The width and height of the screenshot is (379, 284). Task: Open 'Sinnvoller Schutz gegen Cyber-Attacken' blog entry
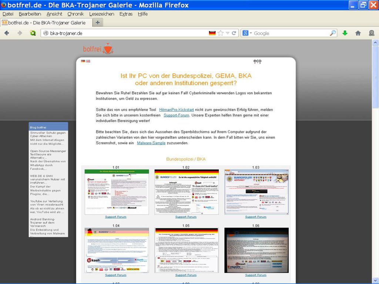pyautogui.click(x=48, y=134)
